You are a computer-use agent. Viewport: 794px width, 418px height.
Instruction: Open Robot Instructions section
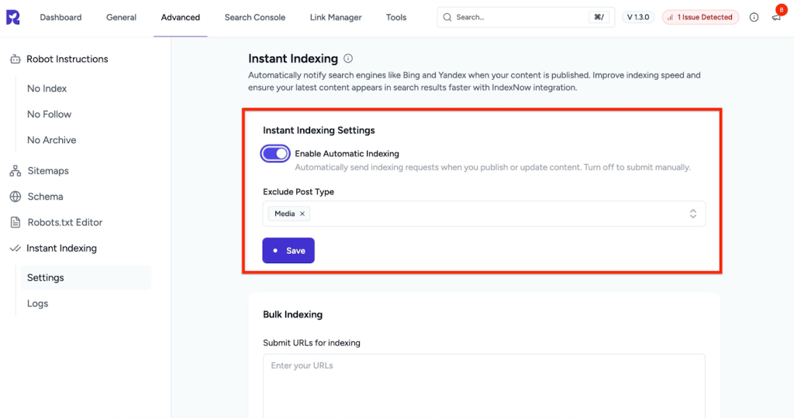tap(67, 59)
